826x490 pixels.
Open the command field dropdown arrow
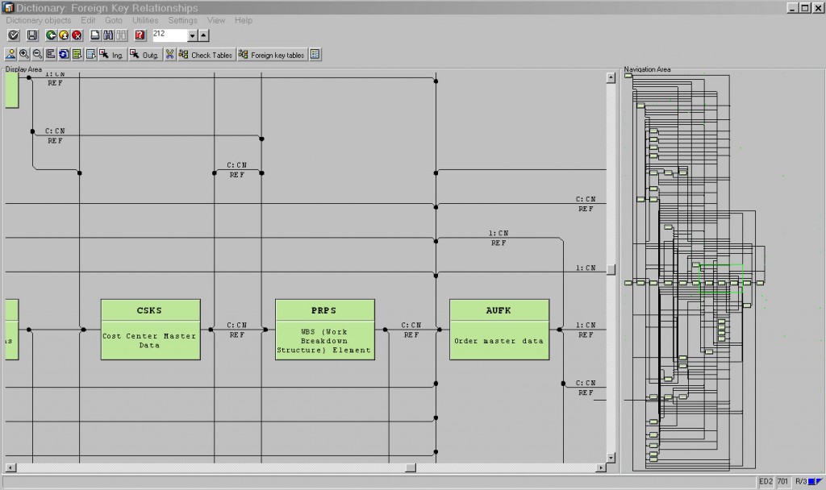[x=192, y=35]
